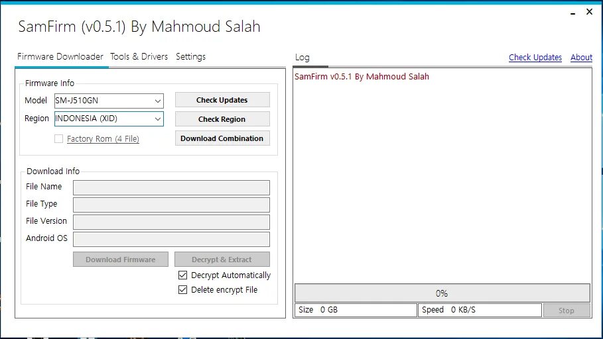This screenshot has height=339, width=603.
Task: Click the Decrypt & Extract button
Action: coord(222,260)
